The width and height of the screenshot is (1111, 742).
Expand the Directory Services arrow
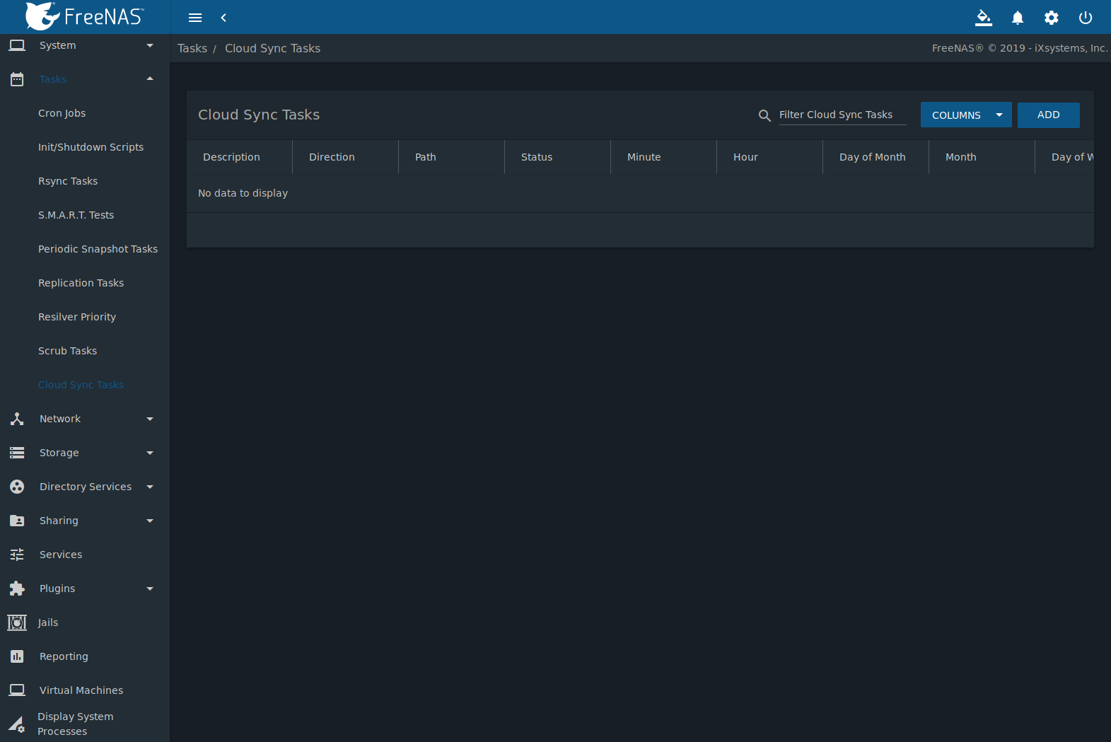click(x=150, y=487)
